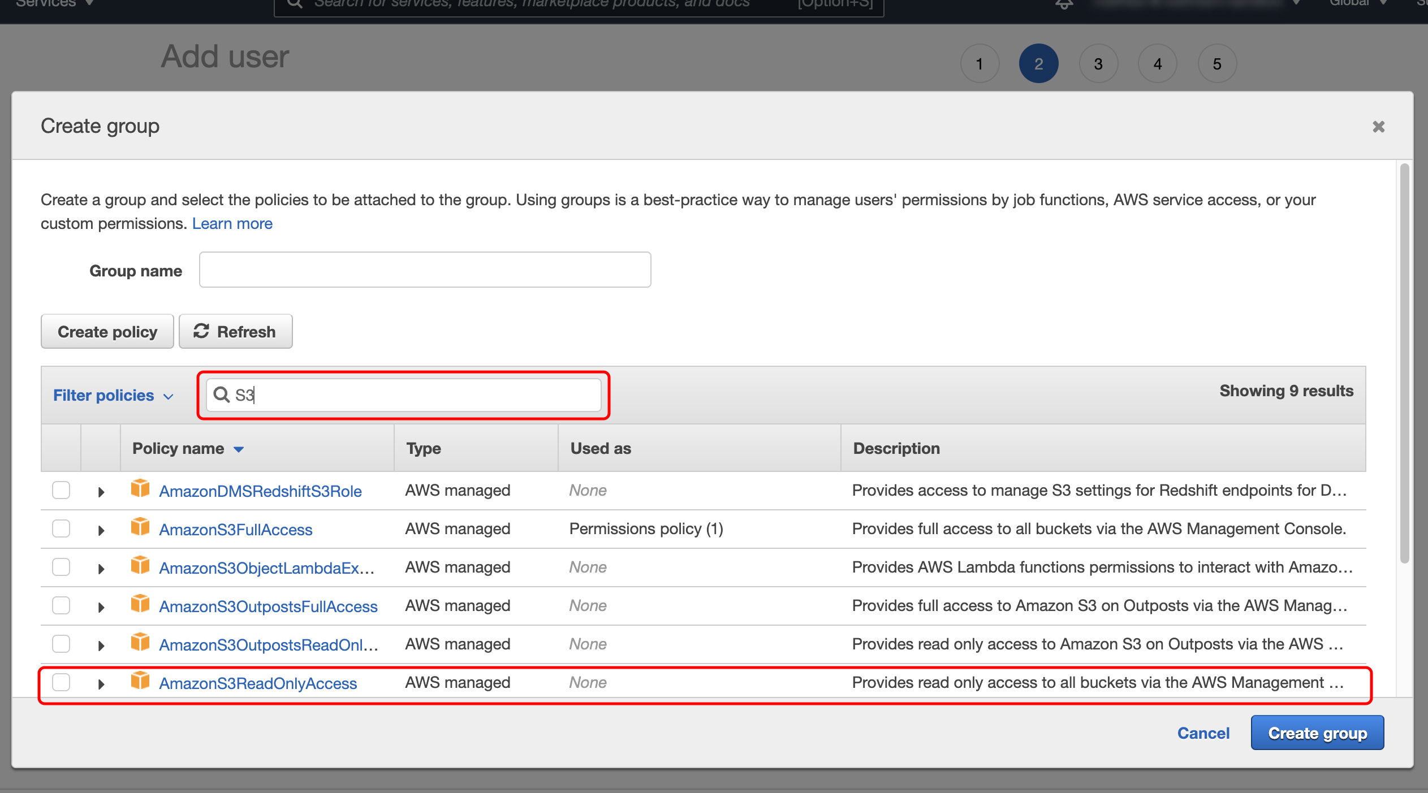This screenshot has height=793, width=1428.
Task: Click the magnifier in the AWS search bar
Action: [295, 3]
